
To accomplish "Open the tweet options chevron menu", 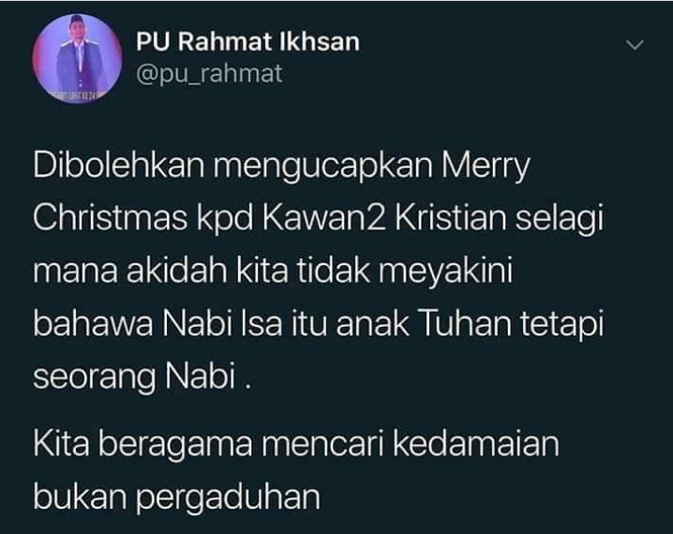I will [x=635, y=45].
